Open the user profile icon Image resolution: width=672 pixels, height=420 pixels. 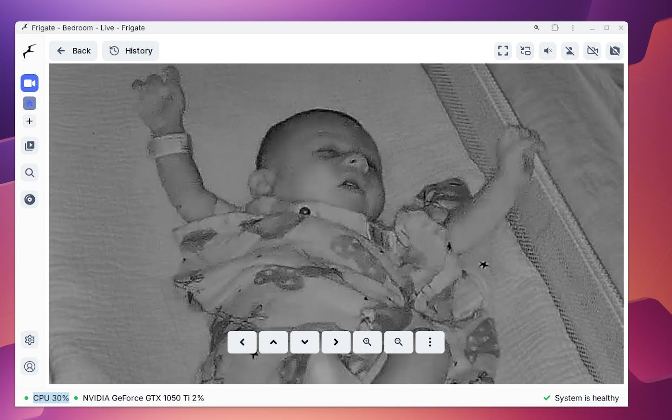pyautogui.click(x=30, y=366)
